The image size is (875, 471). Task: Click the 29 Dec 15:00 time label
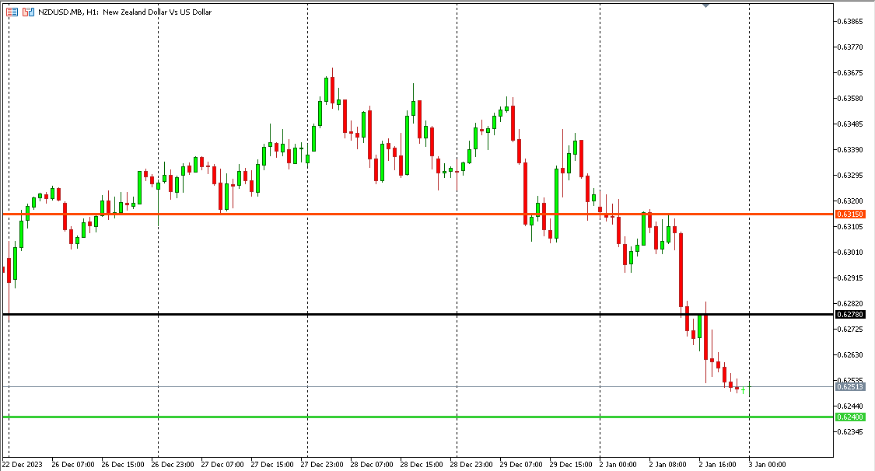coord(570,464)
